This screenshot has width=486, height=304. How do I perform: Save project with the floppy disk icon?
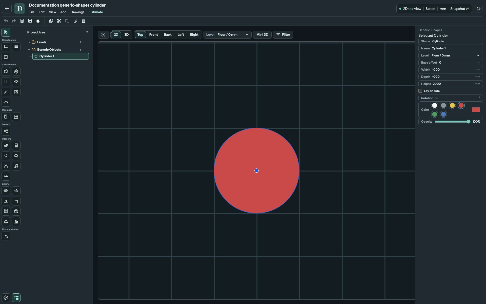pyautogui.click(x=30, y=21)
